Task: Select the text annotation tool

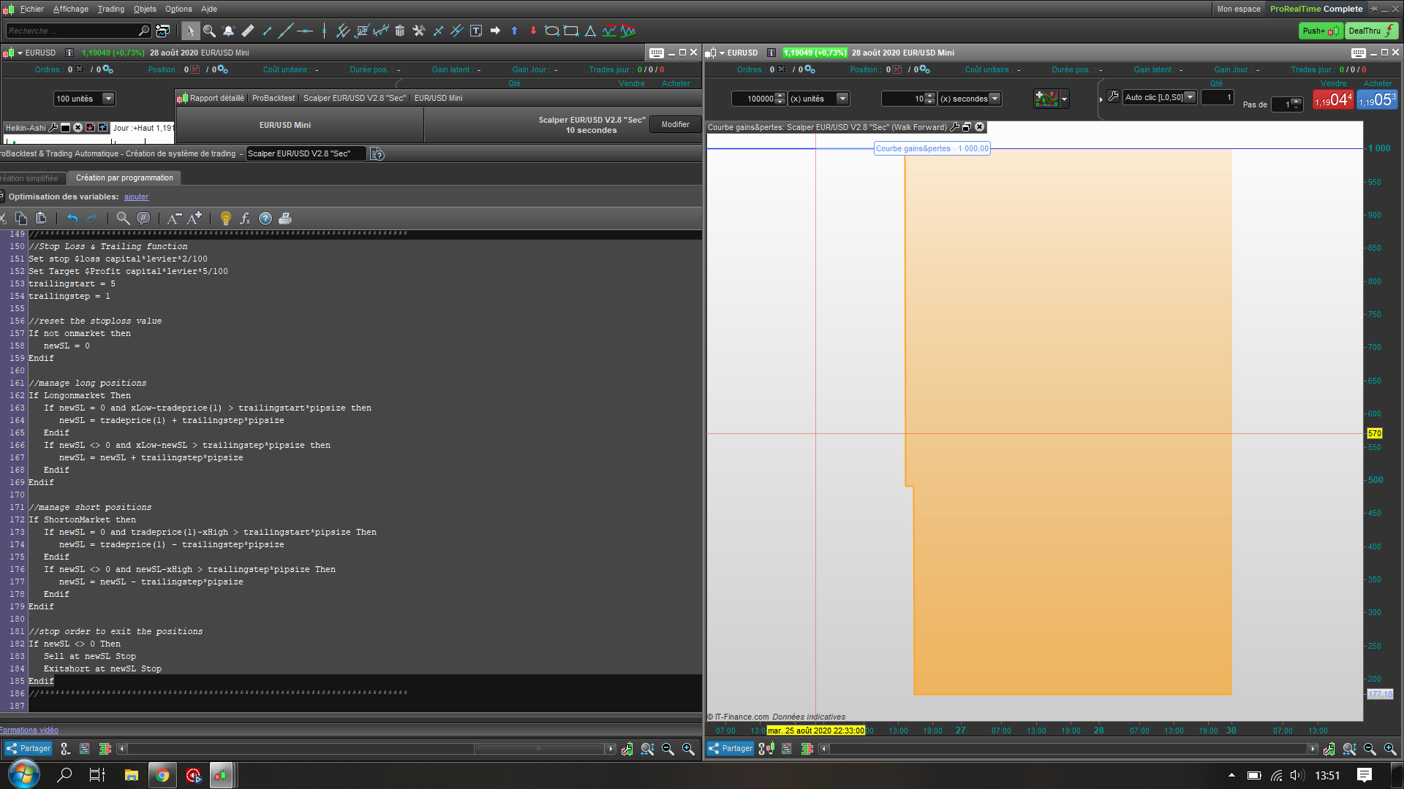Action: point(476,31)
